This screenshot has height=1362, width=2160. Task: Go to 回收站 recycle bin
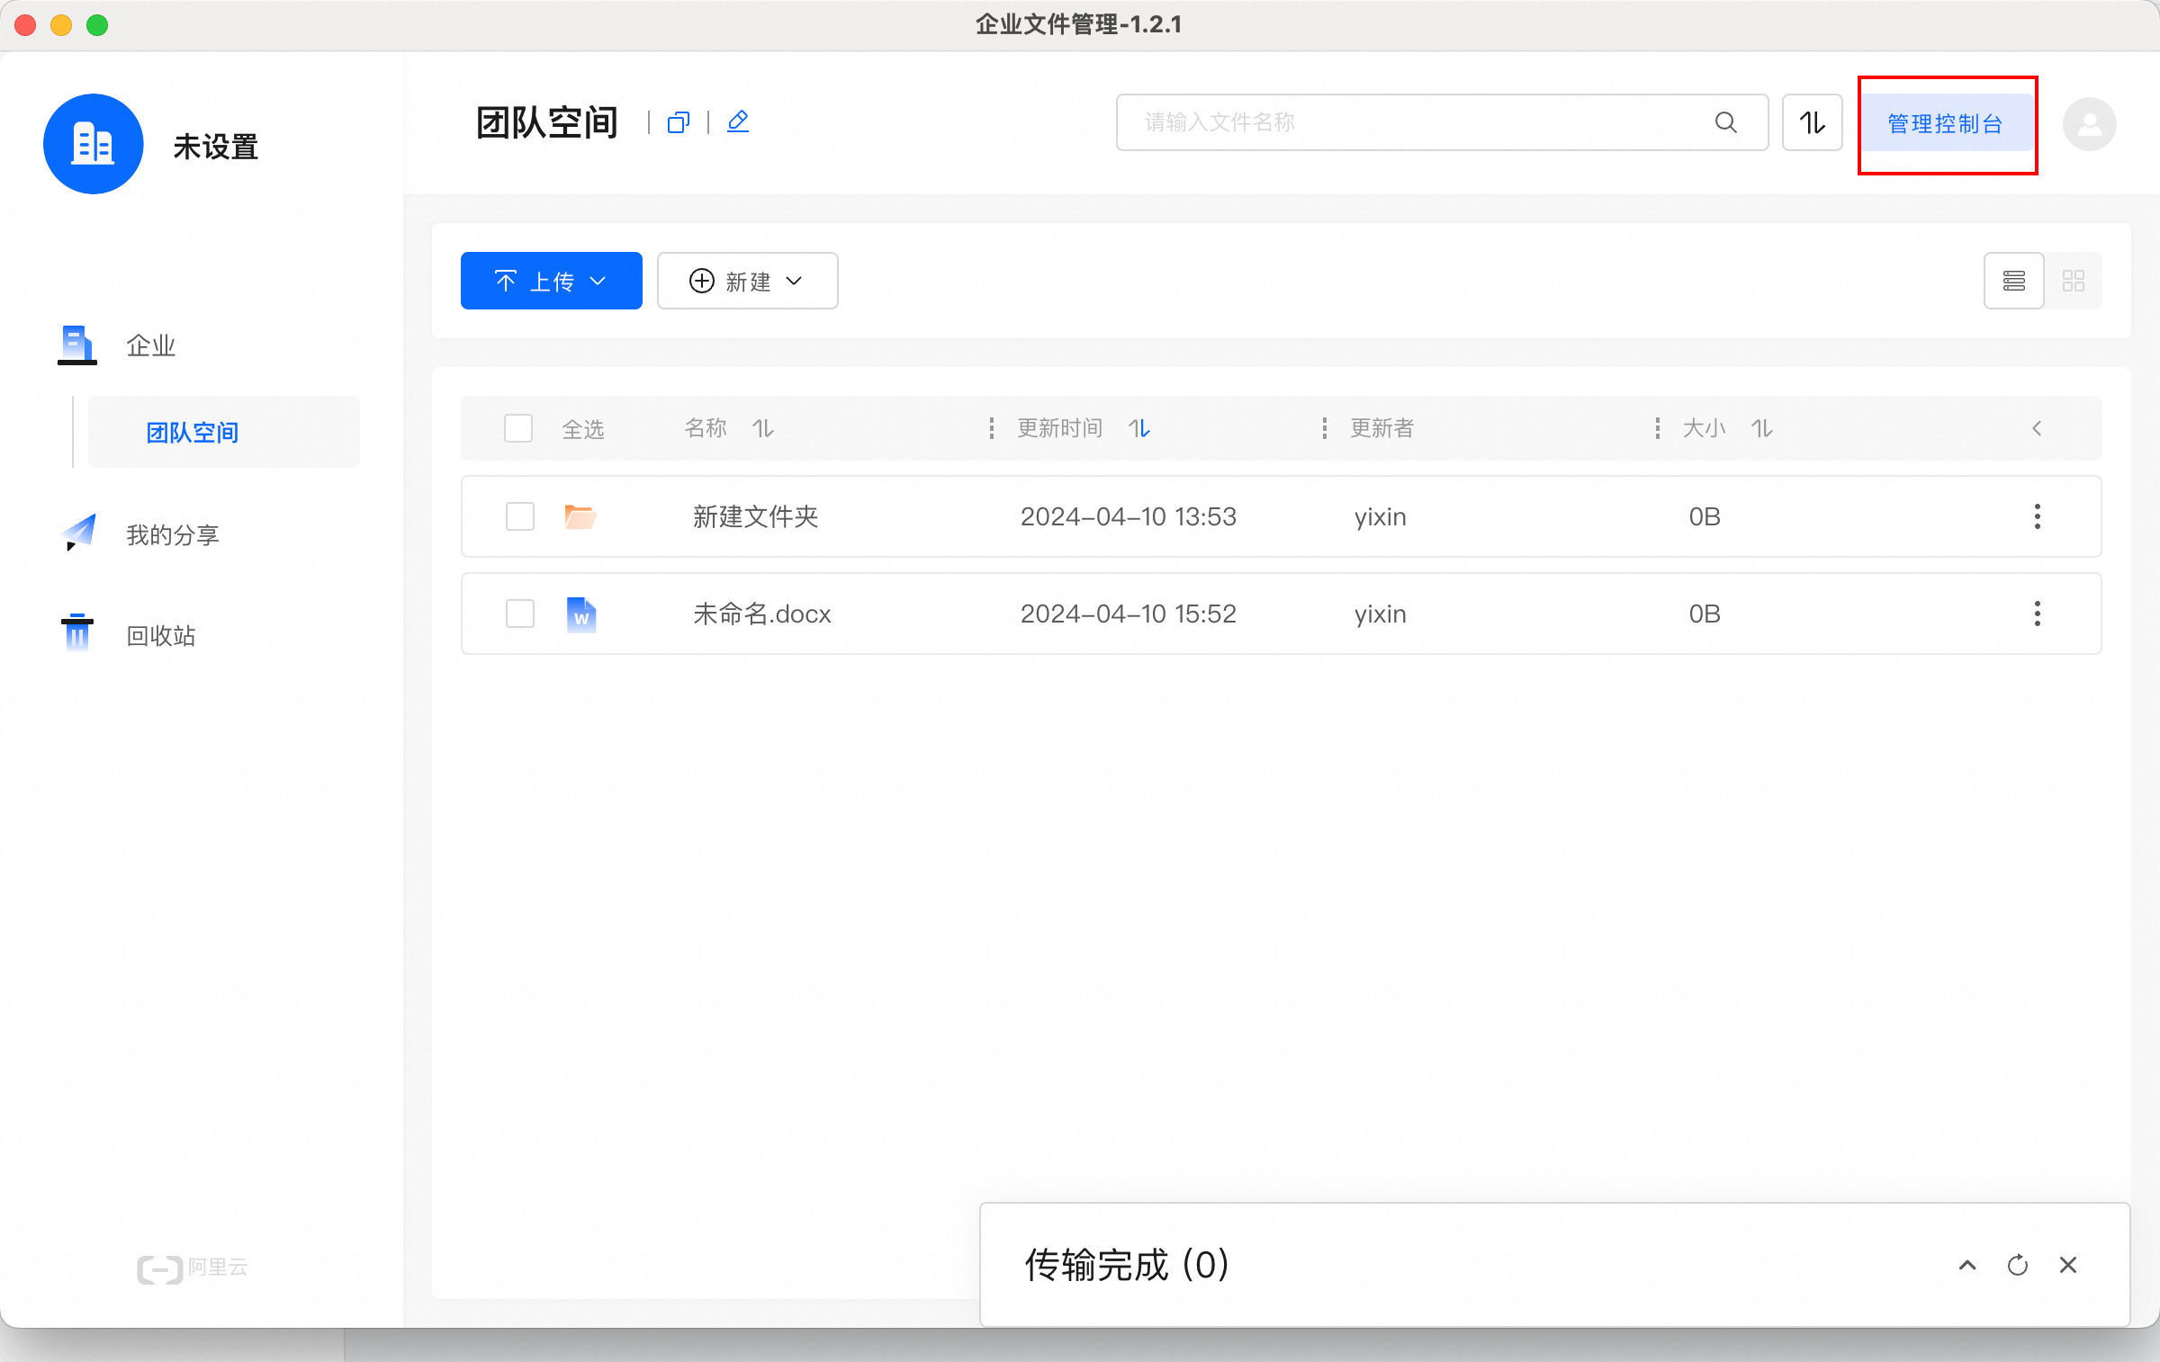click(160, 636)
